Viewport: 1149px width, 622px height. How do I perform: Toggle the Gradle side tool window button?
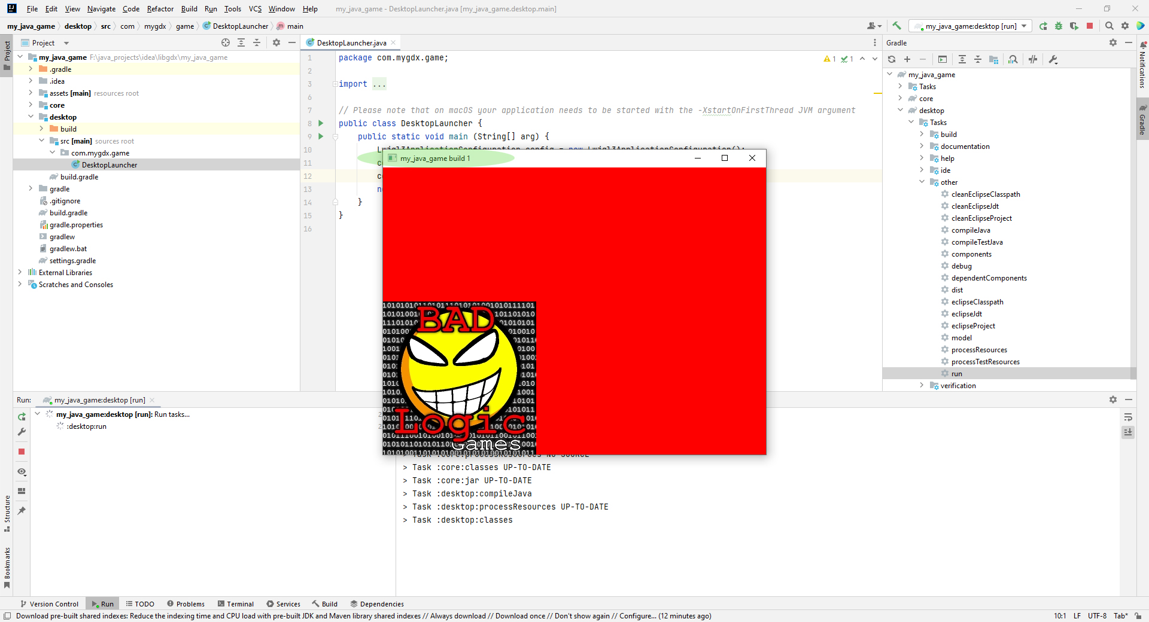click(x=1142, y=119)
